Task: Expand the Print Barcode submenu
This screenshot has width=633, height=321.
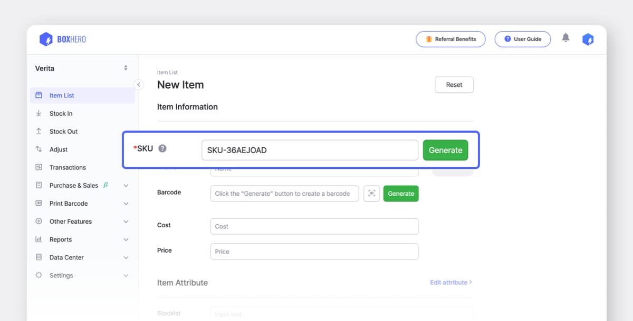Action: tap(126, 204)
